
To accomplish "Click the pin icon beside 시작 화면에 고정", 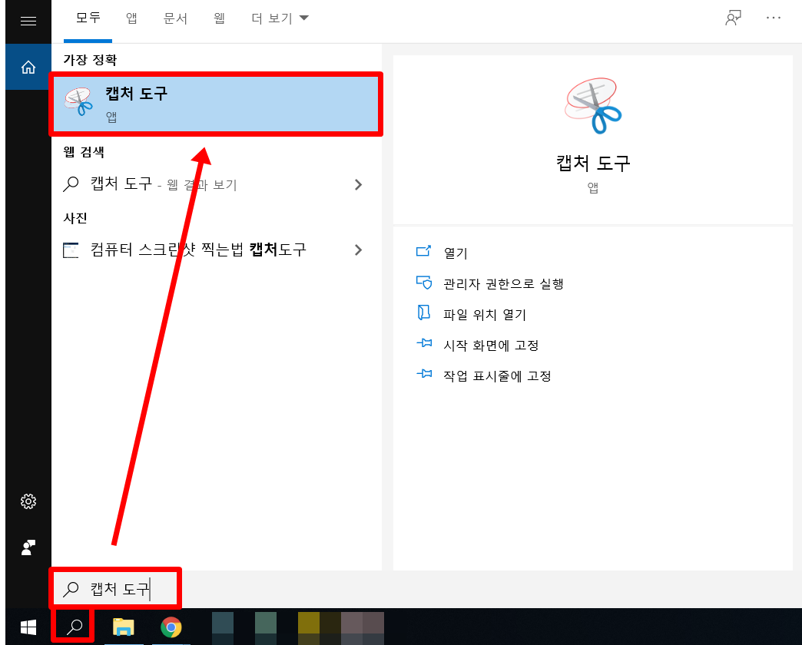I will click(424, 343).
